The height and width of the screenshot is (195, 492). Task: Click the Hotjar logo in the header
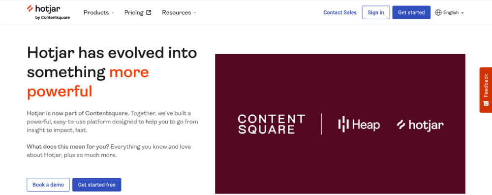48,12
